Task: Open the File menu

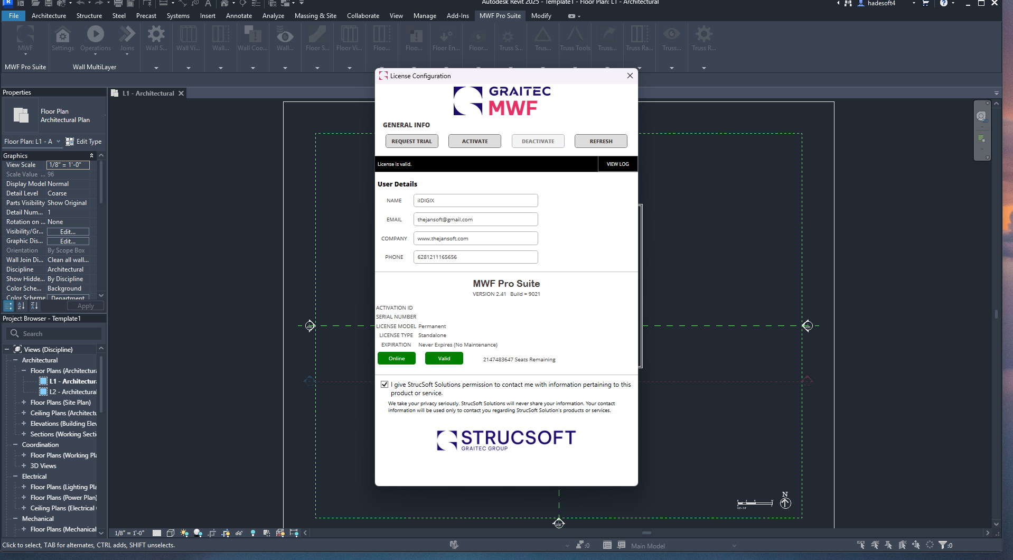Action: point(14,16)
